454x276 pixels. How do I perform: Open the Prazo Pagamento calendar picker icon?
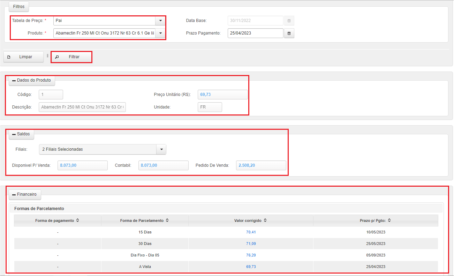pyautogui.click(x=289, y=33)
